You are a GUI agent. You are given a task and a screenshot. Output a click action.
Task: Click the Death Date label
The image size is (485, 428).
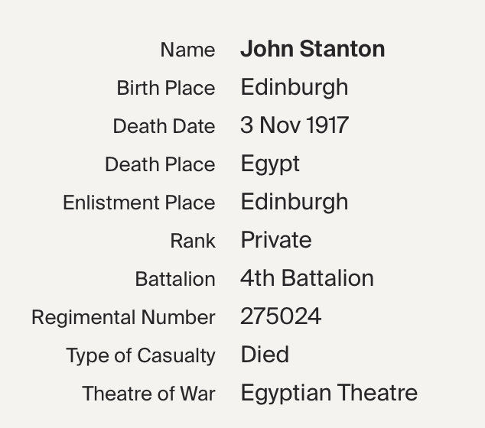coord(164,126)
